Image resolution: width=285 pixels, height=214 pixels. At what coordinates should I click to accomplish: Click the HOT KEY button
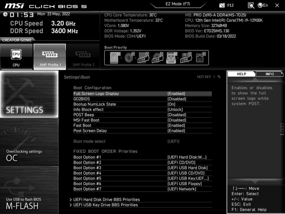pyautogui.click(x=204, y=77)
